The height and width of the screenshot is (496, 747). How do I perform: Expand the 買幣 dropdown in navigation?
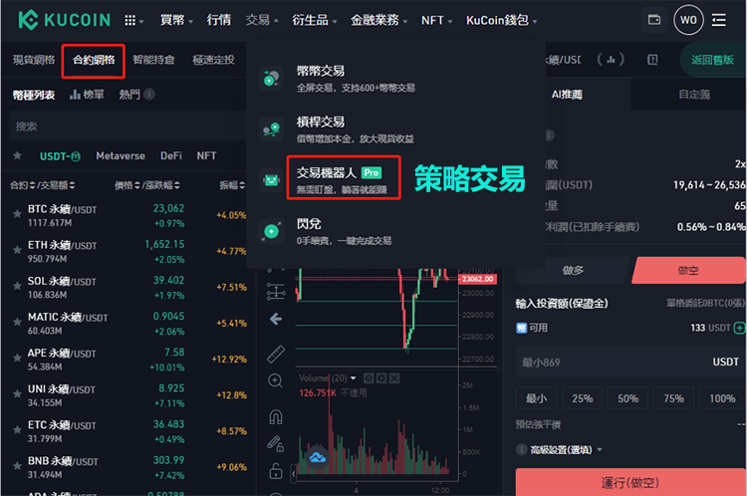point(178,20)
